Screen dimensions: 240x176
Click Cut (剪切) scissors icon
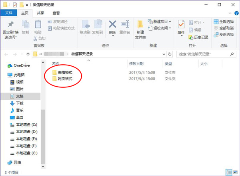40,38
